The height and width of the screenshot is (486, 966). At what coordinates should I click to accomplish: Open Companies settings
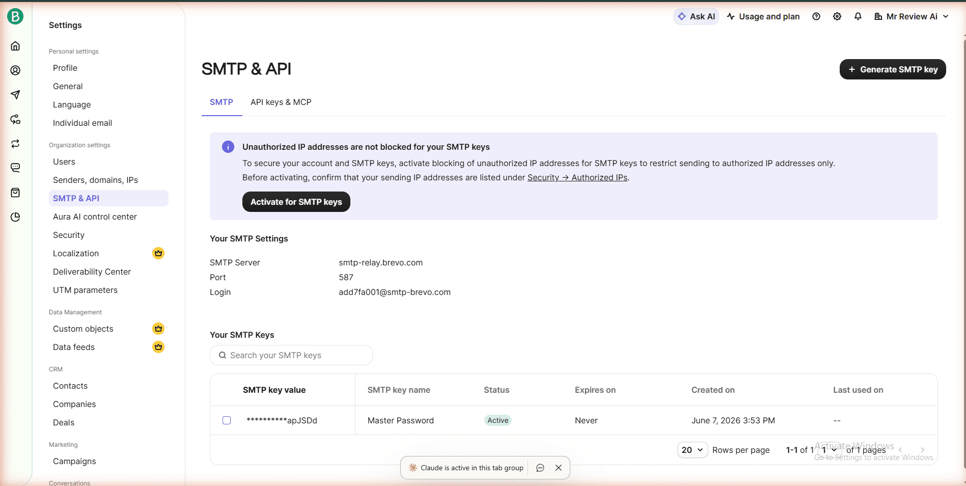pos(74,404)
